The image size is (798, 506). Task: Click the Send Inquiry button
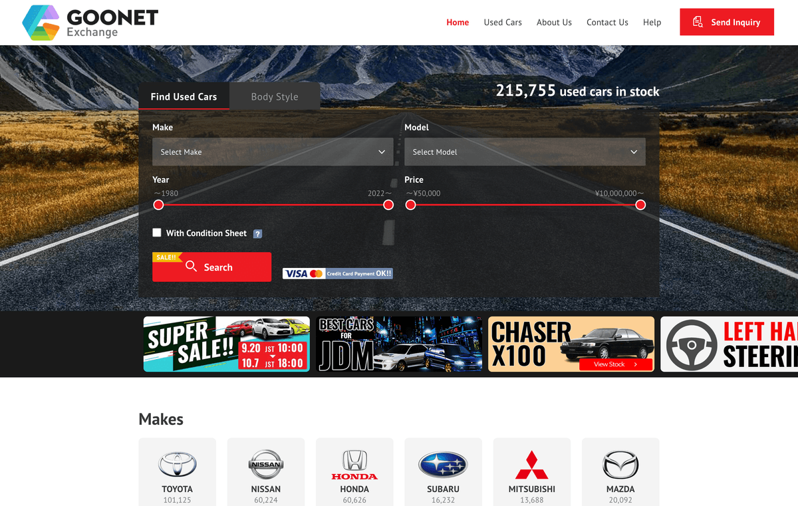726,22
